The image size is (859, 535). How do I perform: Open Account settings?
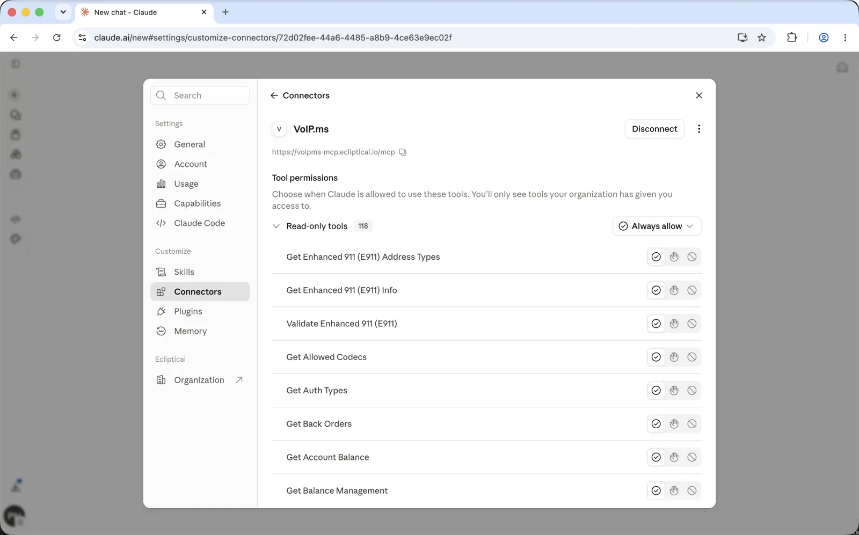200,164
